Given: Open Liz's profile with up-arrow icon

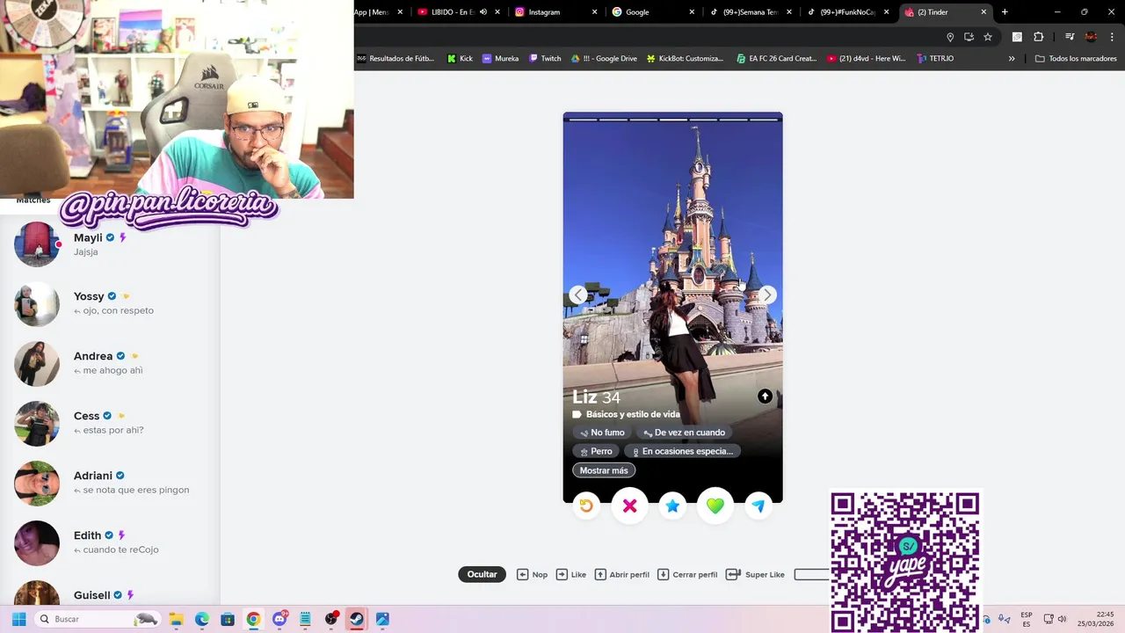Looking at the screenshot, I should pyautogui.click(x=765, y=397).
